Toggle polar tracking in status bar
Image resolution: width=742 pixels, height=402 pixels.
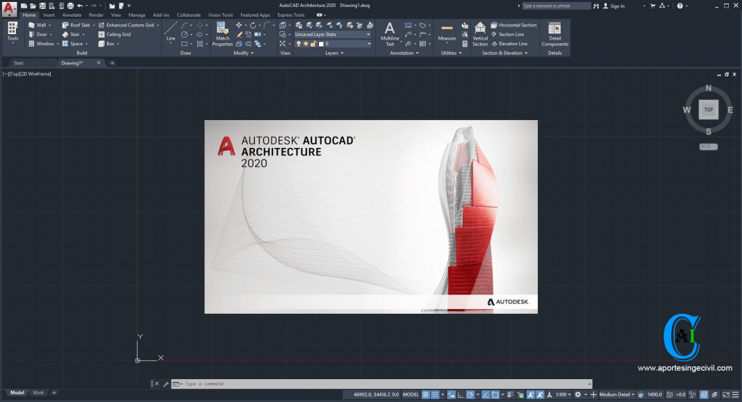click(x=470, y=394)
